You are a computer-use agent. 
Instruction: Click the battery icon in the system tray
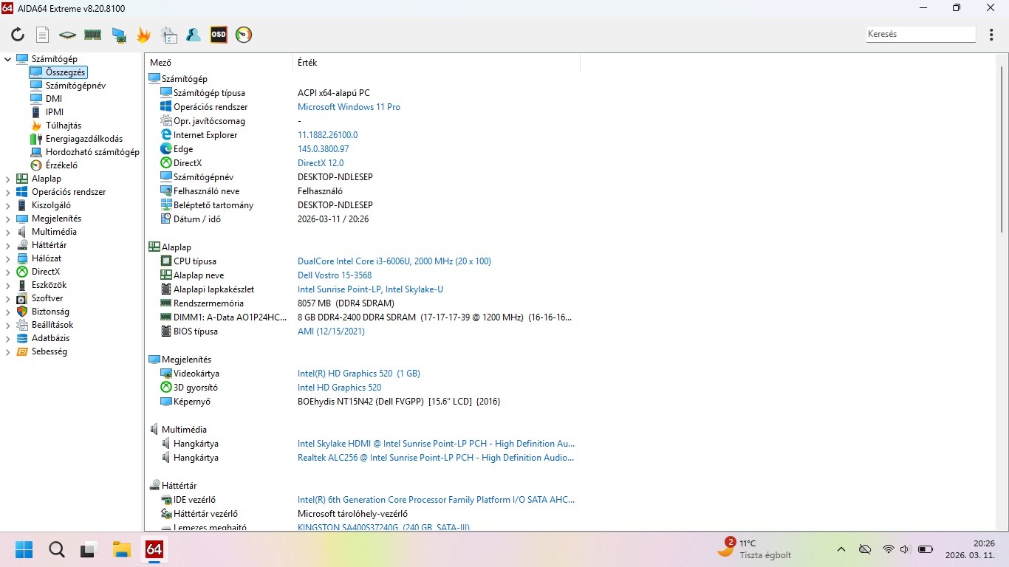tap(925, 549)
